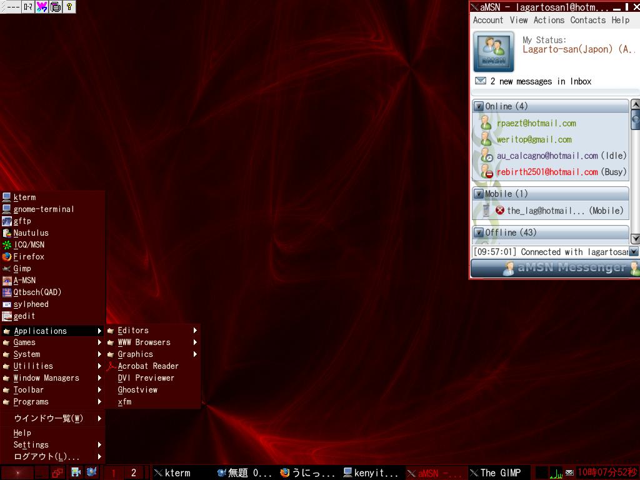Open the Actions menu in aMSN
The height and width of the screenshot is (480, 640).
tap(549, 20)
